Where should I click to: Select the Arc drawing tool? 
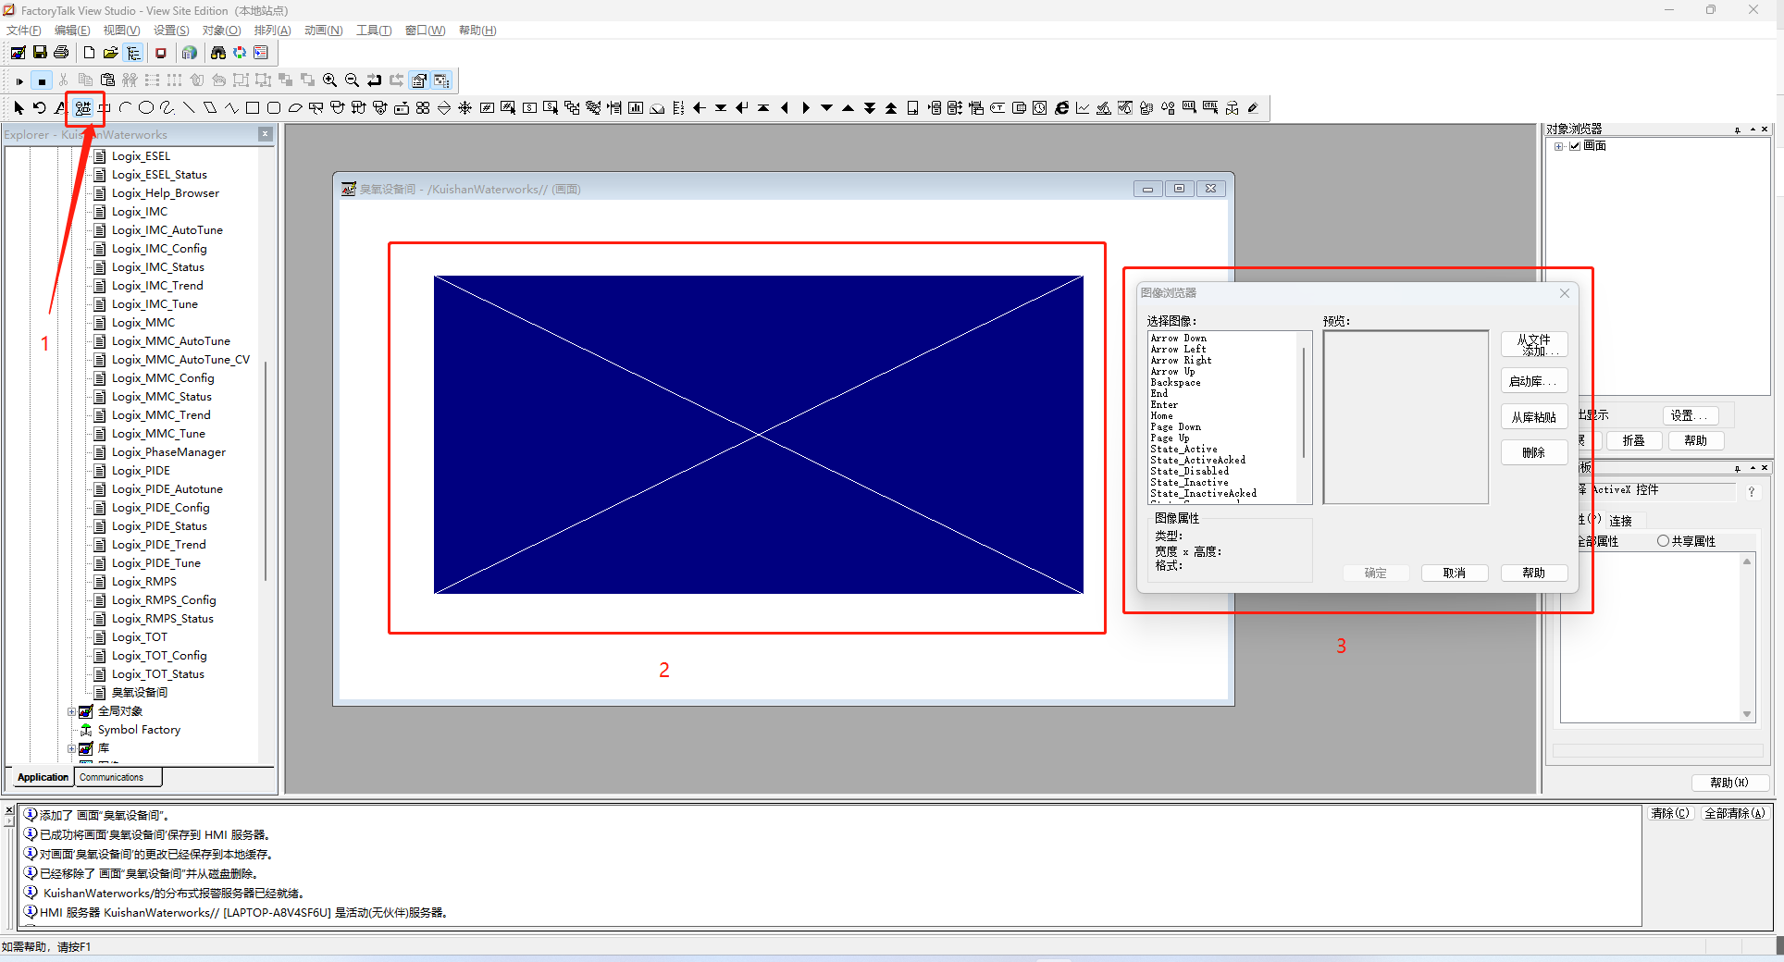coord(125,108)
